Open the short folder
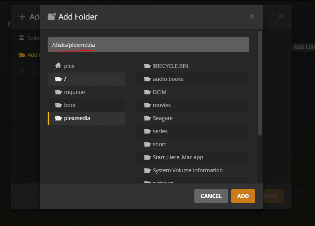 point(193,144)
